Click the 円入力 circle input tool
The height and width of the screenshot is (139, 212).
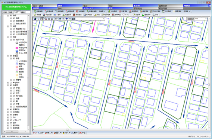(66, 133)
